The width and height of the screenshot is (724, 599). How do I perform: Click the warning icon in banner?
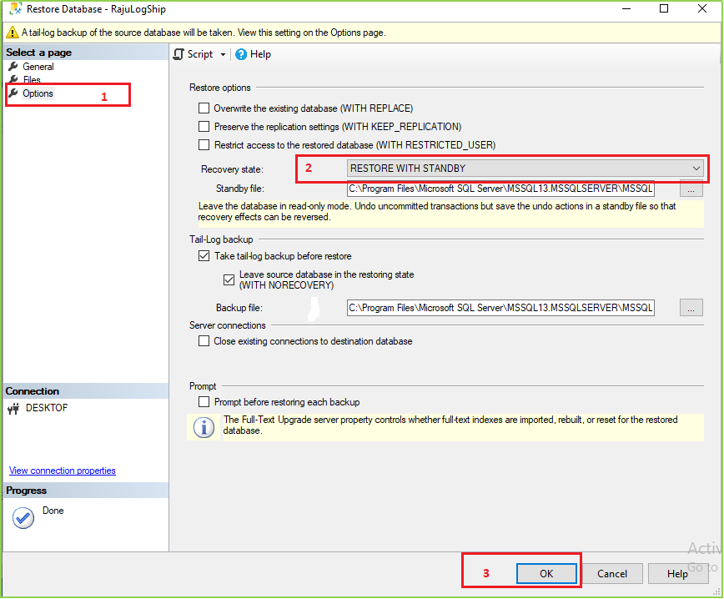point(12,33)
